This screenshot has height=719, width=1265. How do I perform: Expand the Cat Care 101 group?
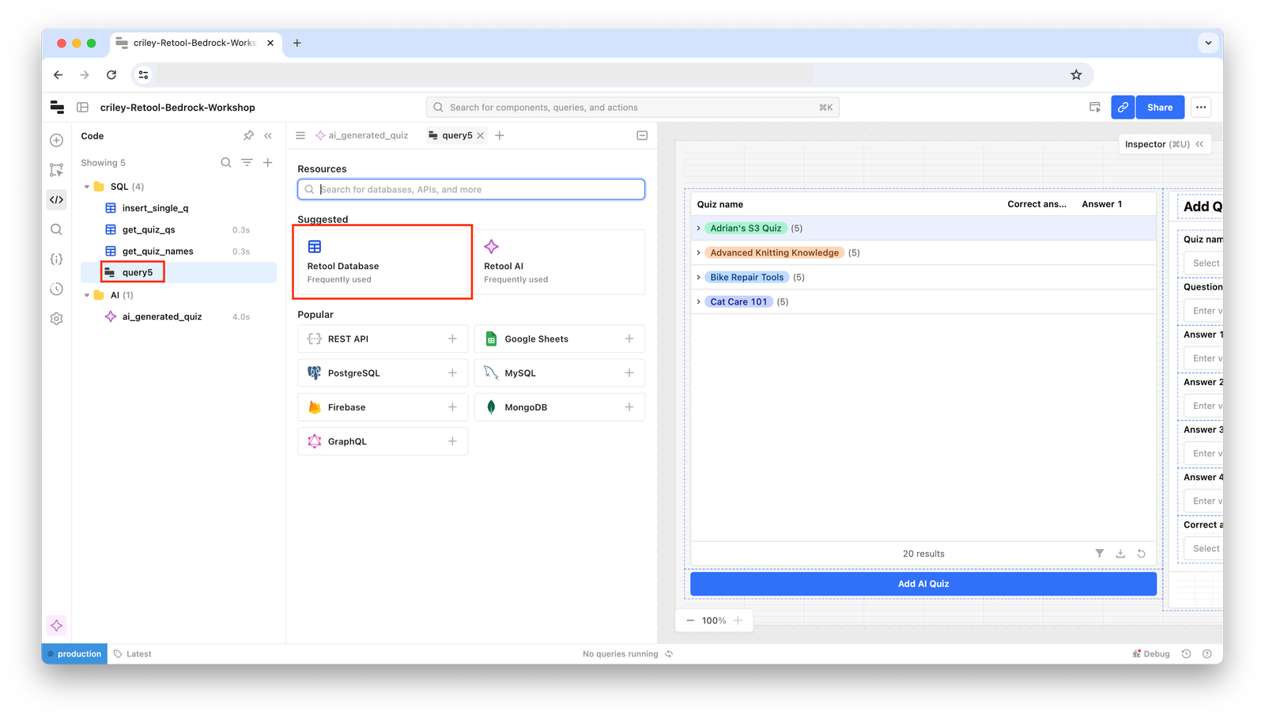pos(699,302)
